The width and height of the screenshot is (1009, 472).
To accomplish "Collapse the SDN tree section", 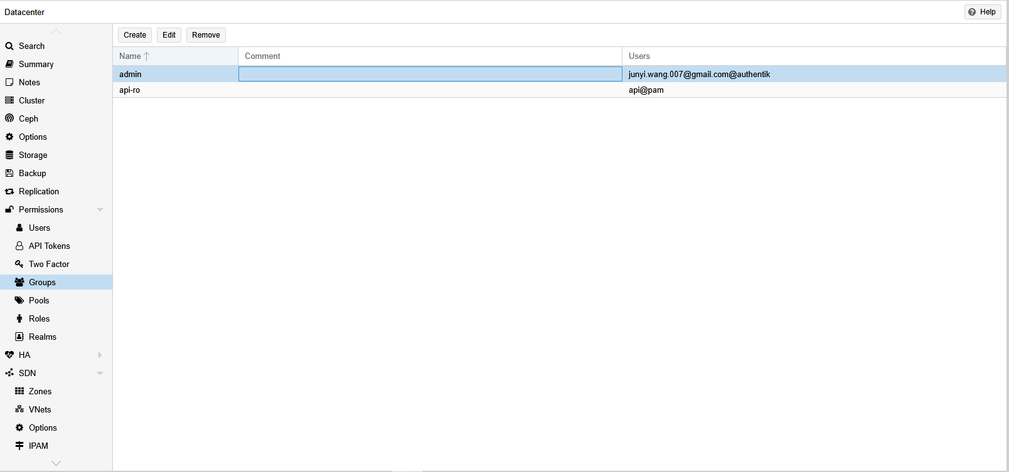I will click(100, 374).
